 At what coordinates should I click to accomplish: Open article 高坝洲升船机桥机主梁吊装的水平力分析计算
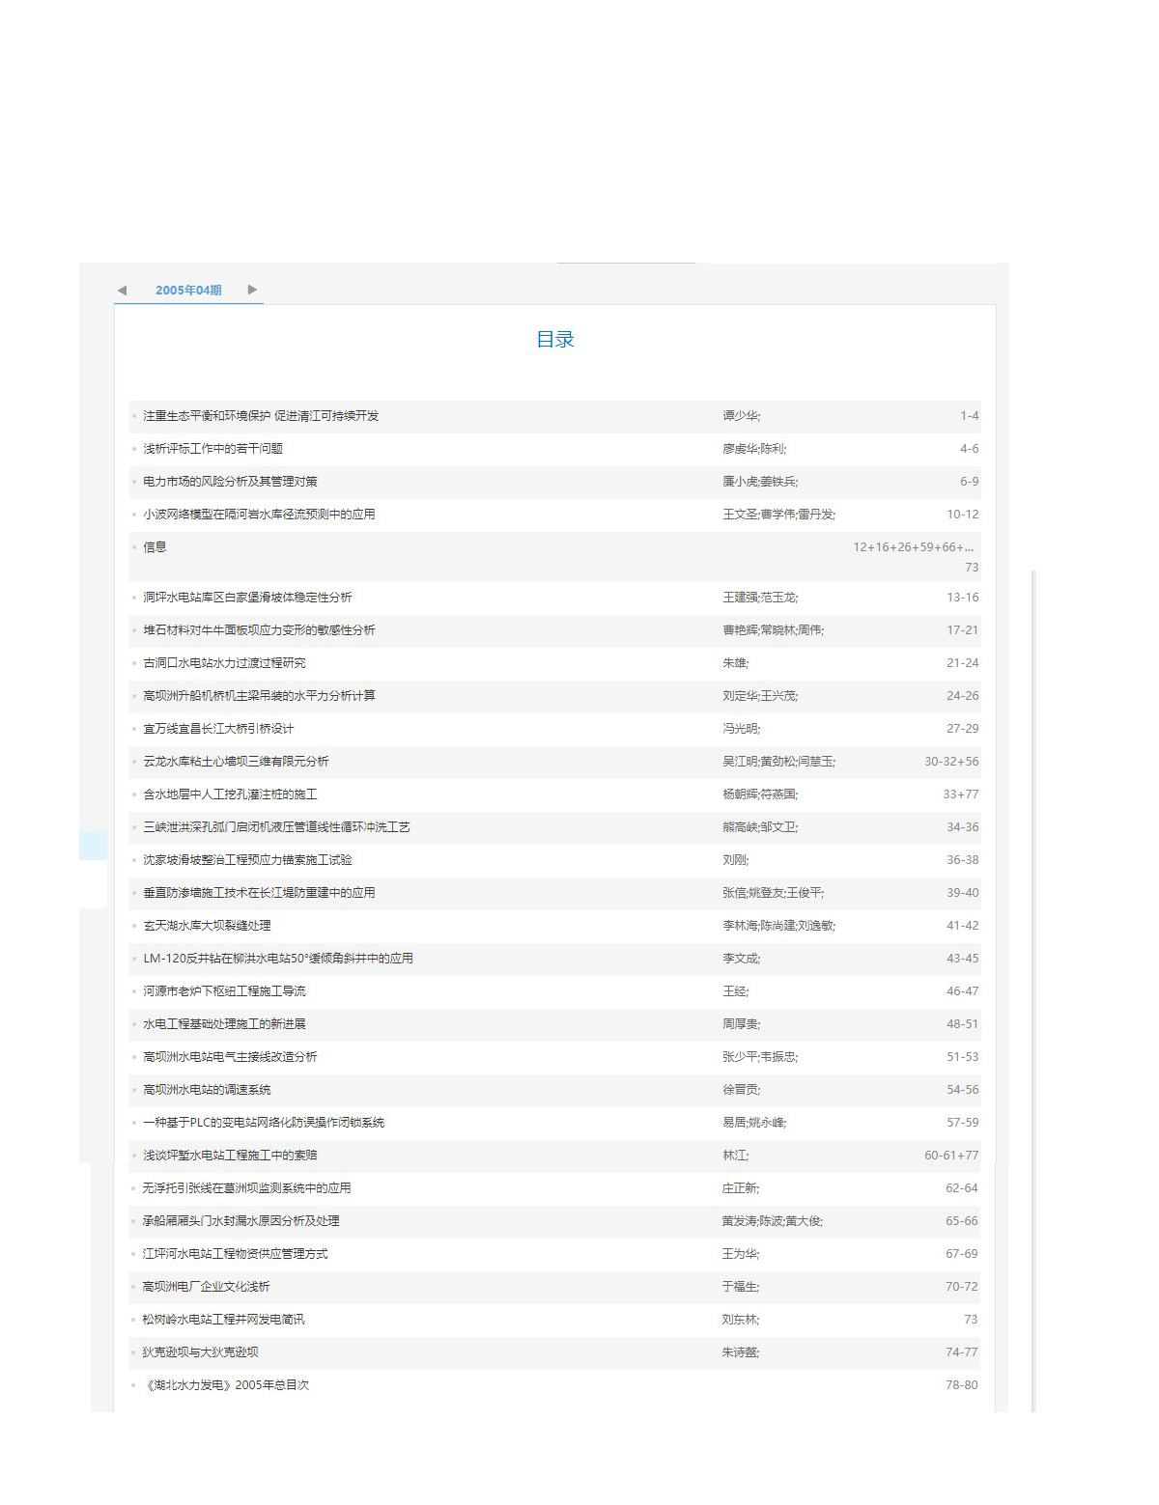tap(259, 696)
